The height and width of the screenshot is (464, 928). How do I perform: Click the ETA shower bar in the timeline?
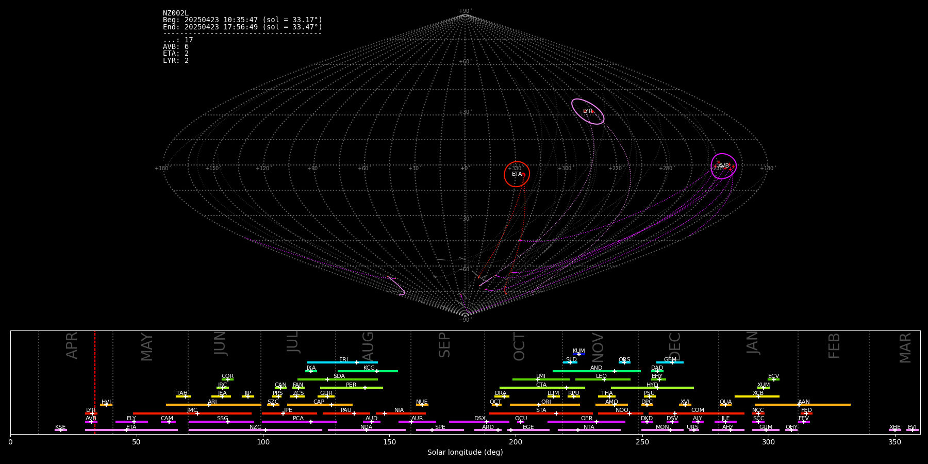click(131, 430)
